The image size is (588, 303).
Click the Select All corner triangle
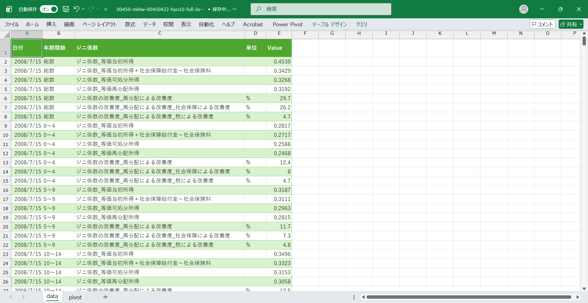coord(6,35)
